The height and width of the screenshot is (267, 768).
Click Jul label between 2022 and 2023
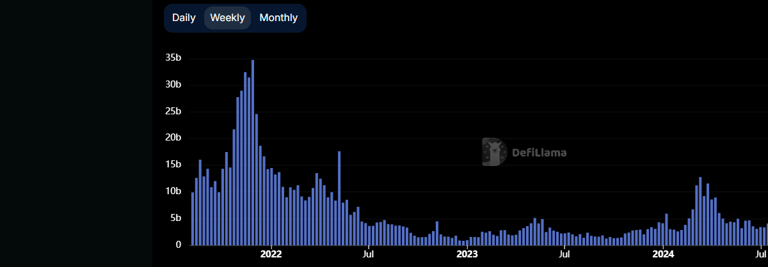[369, 254]
